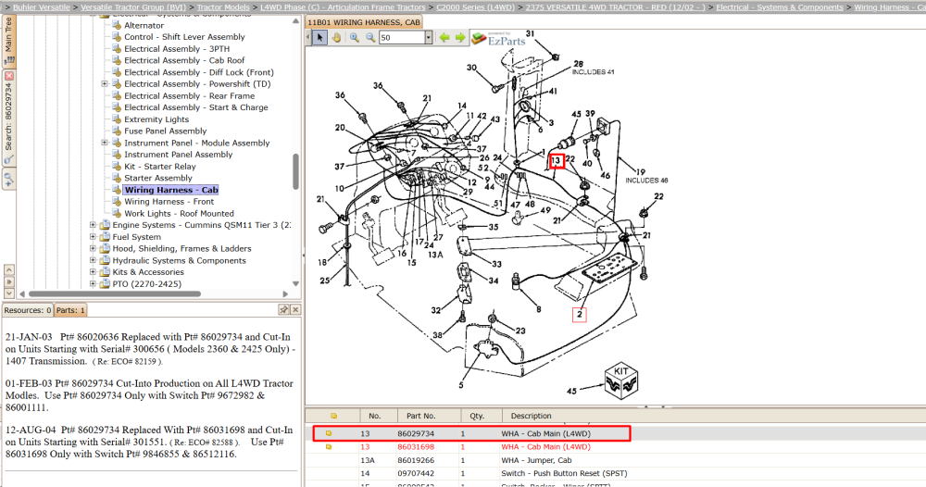This screenshot has height=487, width=926.
Task: Click the zoom value field showing 50
Action: point(402,38)
